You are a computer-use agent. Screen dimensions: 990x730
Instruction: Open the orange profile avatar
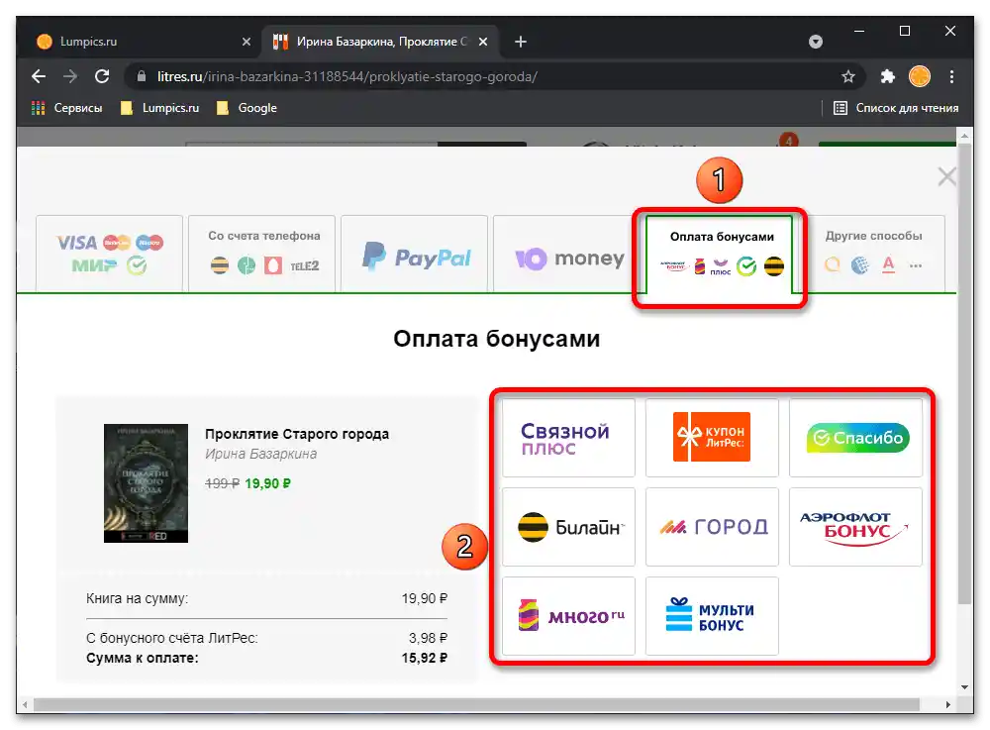click(920, 76)
